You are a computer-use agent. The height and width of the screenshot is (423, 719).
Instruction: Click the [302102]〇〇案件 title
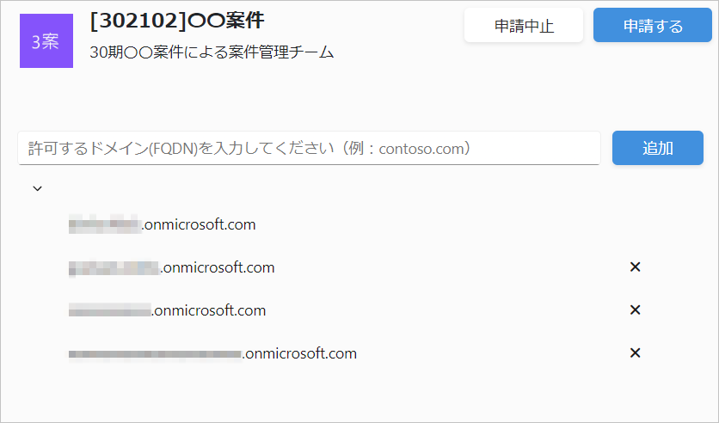177,21
